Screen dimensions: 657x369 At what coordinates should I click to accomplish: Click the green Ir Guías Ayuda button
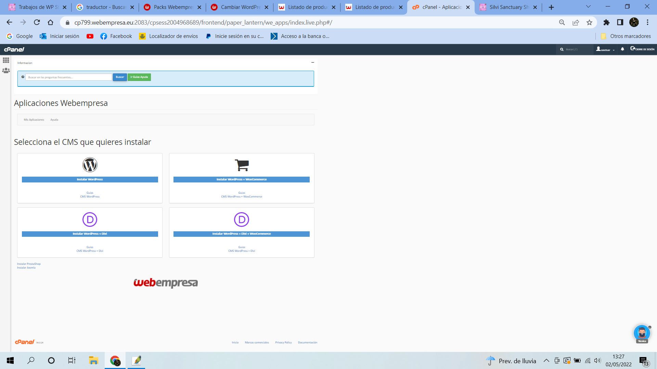click(x=139, y=77)
